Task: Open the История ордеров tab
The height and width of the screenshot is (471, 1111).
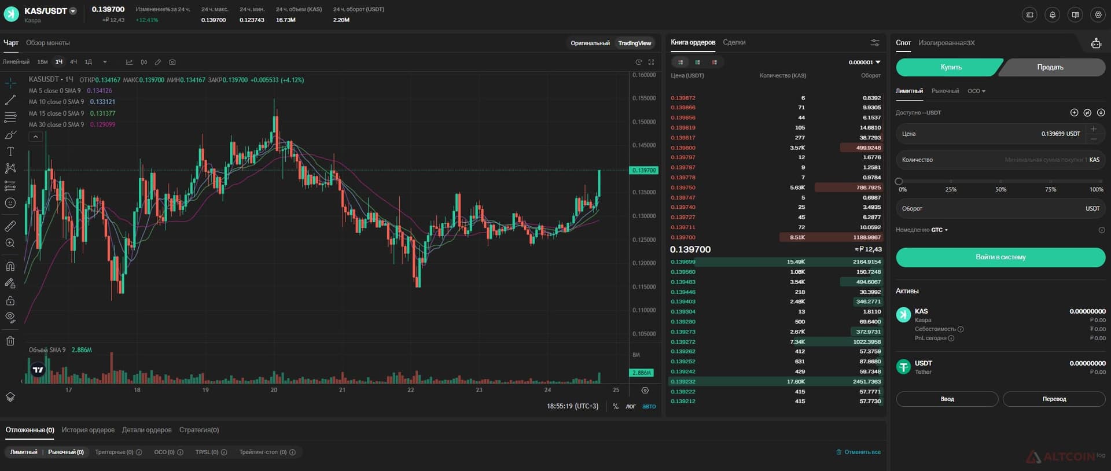Action: click(88, 430)
